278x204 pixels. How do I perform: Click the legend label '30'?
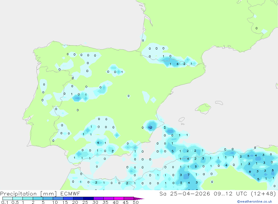coord(95,202)
